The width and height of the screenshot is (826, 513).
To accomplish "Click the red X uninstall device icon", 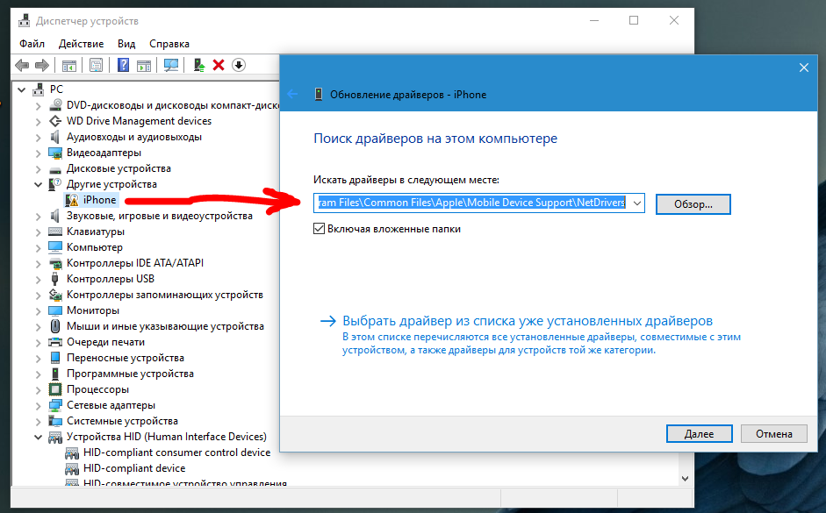I will pyautogui.click(x=218, y=65).
